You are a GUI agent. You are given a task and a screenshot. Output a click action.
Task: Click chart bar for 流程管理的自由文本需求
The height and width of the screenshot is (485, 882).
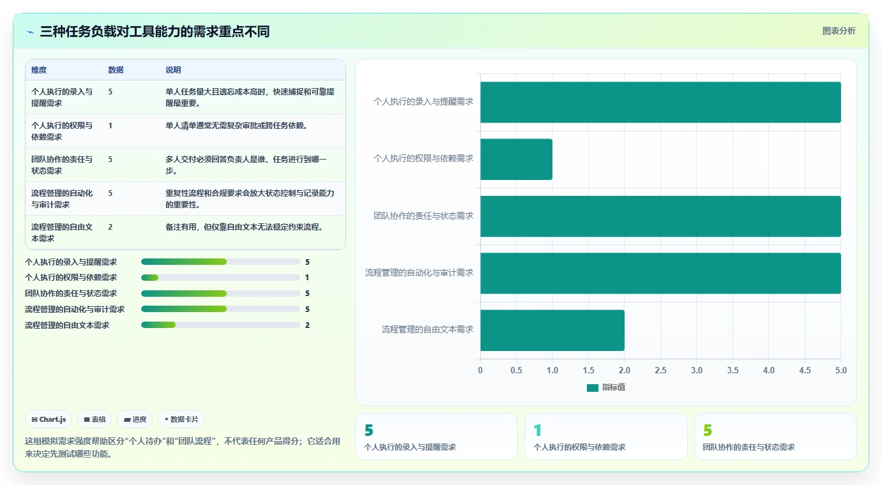click(x=552, y=330)
